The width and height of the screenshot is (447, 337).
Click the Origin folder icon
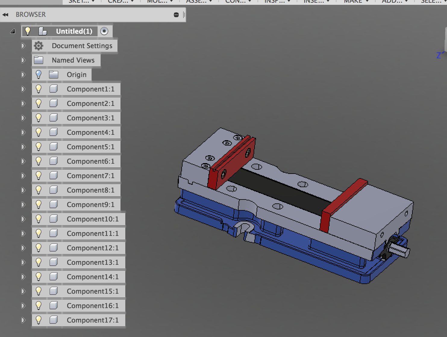point(54,74)
